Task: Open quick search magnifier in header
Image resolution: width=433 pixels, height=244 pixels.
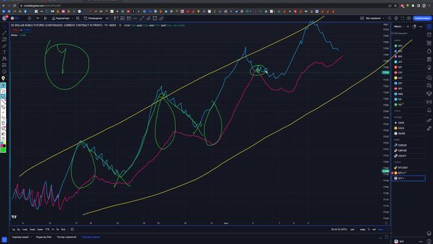Action: click(x=390, y=18)
